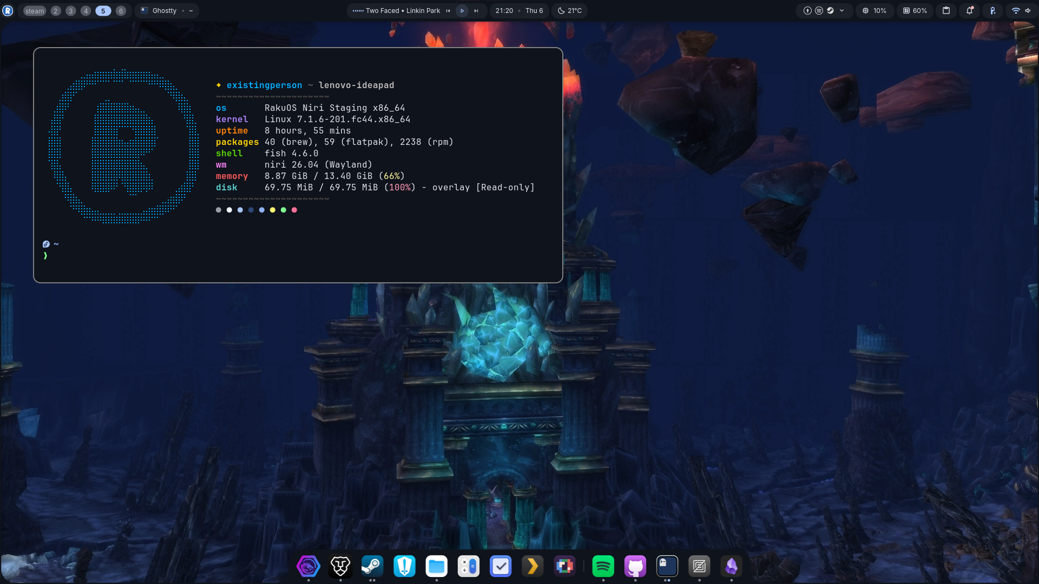This screenshot has height=584, width=1039.
Task: Open Spotify from the dock
Action: pyautogui.click(x=603, y=566)
